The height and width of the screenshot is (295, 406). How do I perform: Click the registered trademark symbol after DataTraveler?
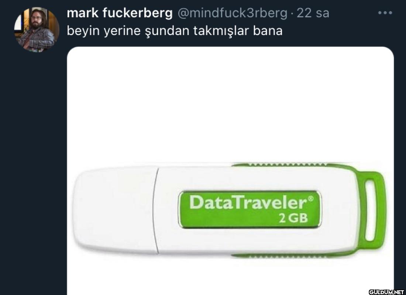point(311,198)
